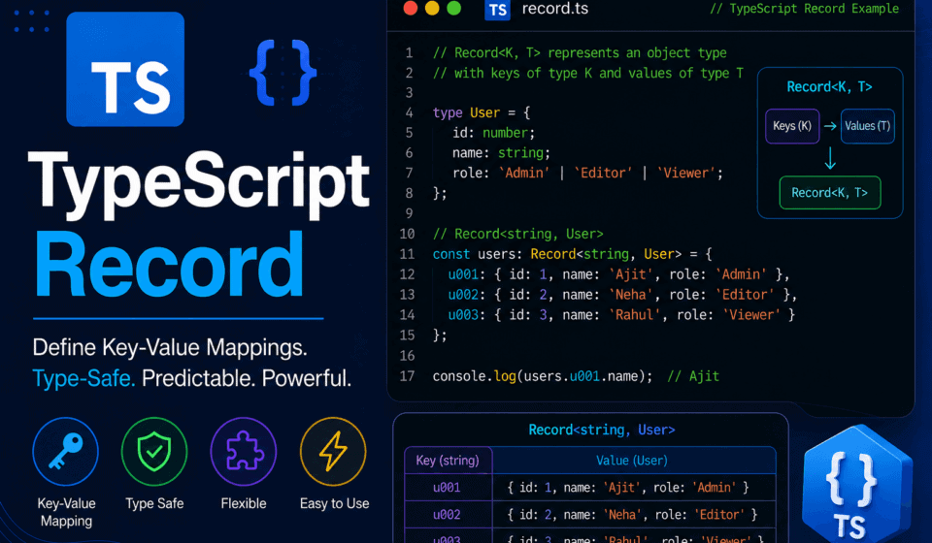
Task: Click the Easy to Use lightning icon
Action: click(333, 452)
